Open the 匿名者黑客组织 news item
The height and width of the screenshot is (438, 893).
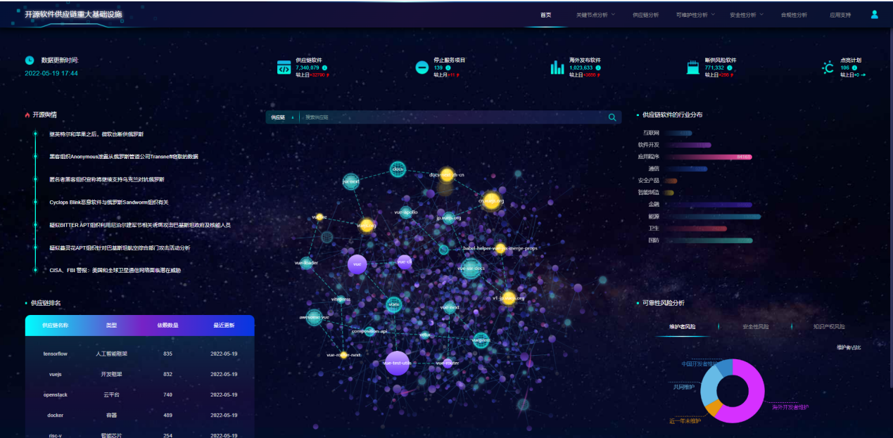point(106,179)
